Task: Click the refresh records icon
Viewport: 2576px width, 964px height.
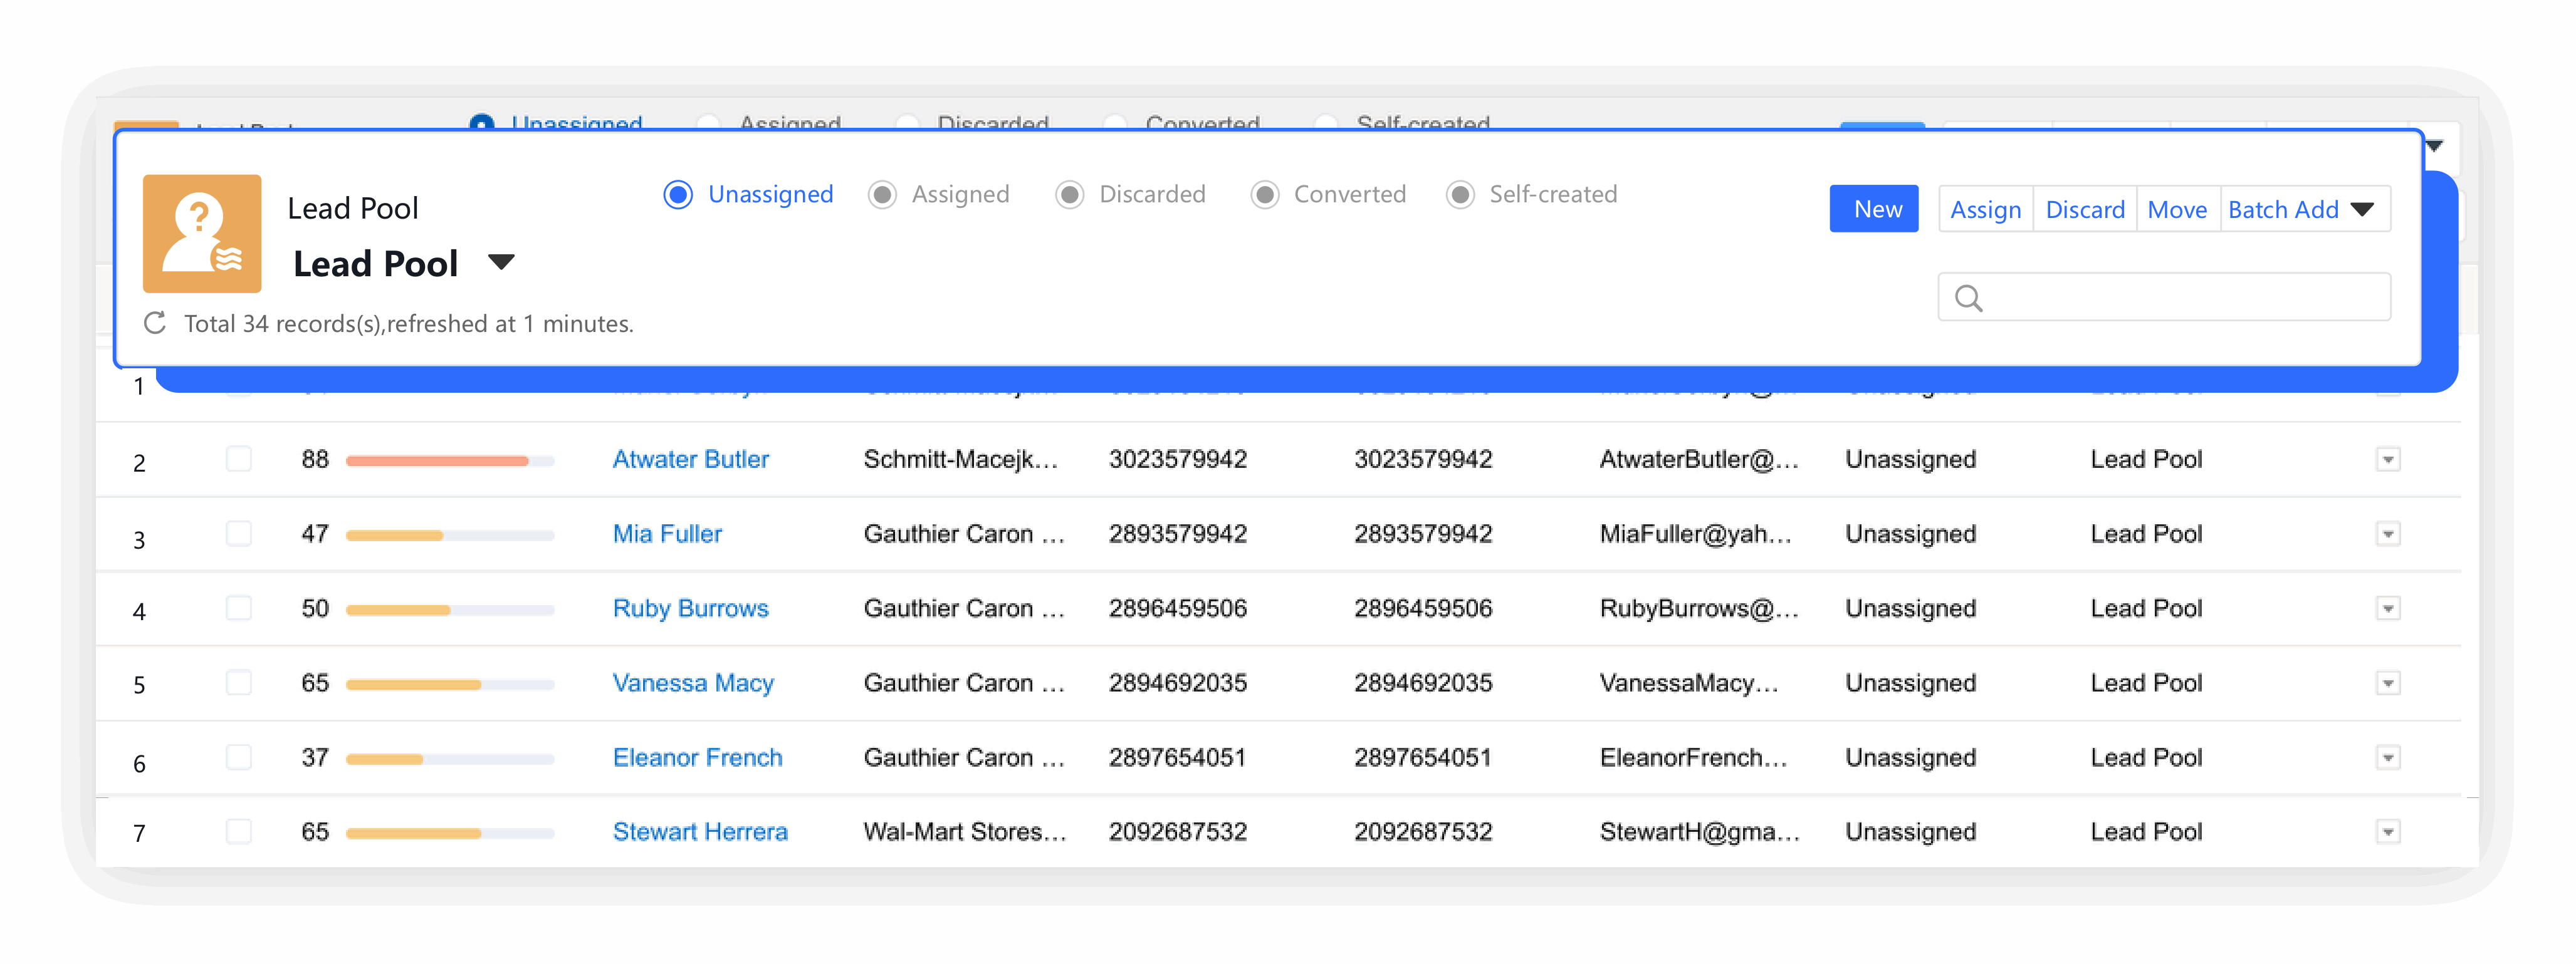Action: pyautogui.click(x=155, y=323)
